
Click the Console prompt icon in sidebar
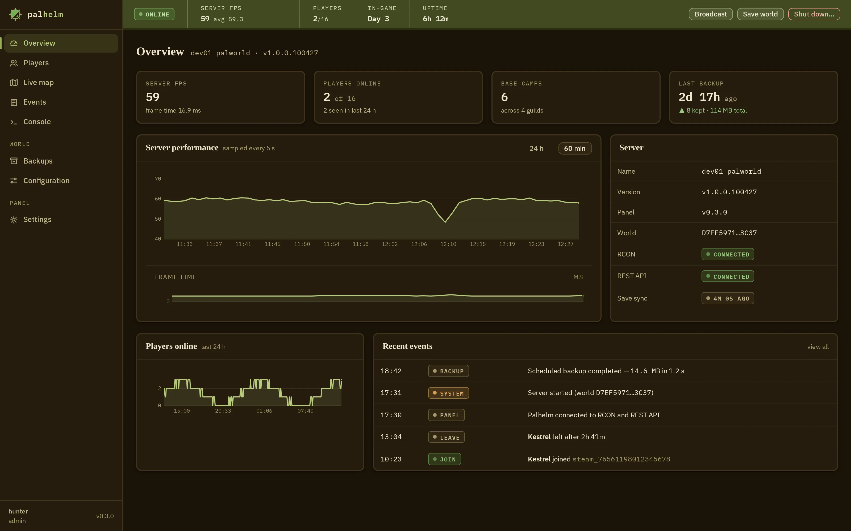coord(14,122)
